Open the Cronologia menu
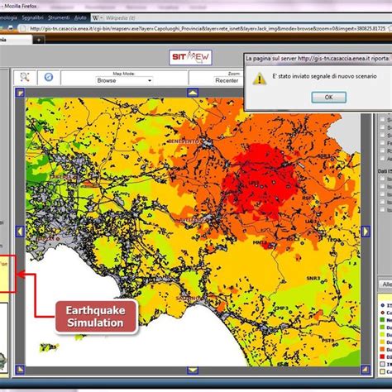This screenshot has height=392, width=392. [x=8, y=18]
